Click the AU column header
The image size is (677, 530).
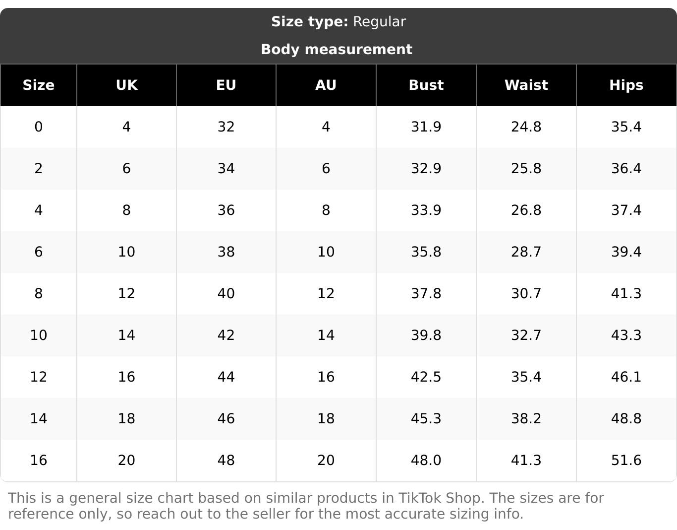[x=326, y=85]
